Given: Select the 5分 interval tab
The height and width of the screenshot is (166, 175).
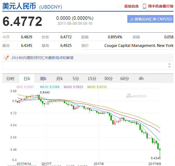Looking at the screenshot, I should [x=76, y=78].
